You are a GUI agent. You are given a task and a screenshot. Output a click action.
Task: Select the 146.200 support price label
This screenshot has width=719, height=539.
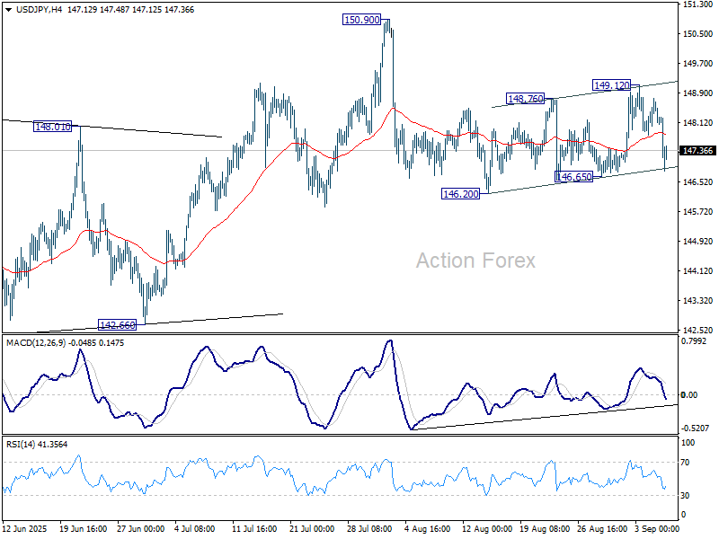click(x=460, y=194)
